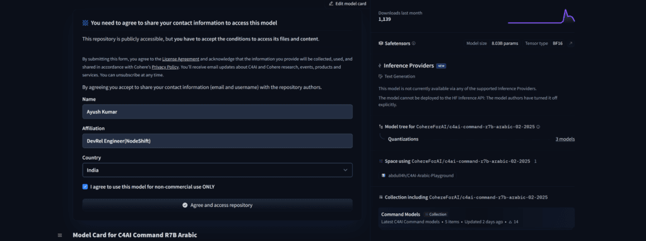Click the Quantizations label in Model tree
Viewport: 646px width, 241px height.
[x=403, y=139]
